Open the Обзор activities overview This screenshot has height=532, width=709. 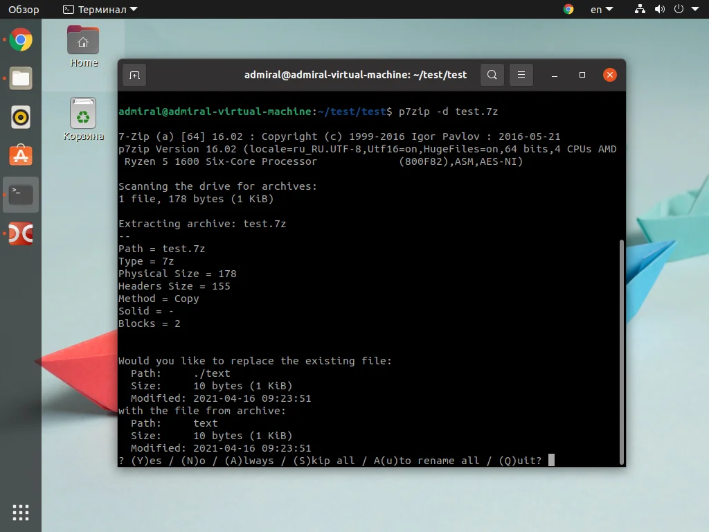pyautogui.click(x=23, y=10)
